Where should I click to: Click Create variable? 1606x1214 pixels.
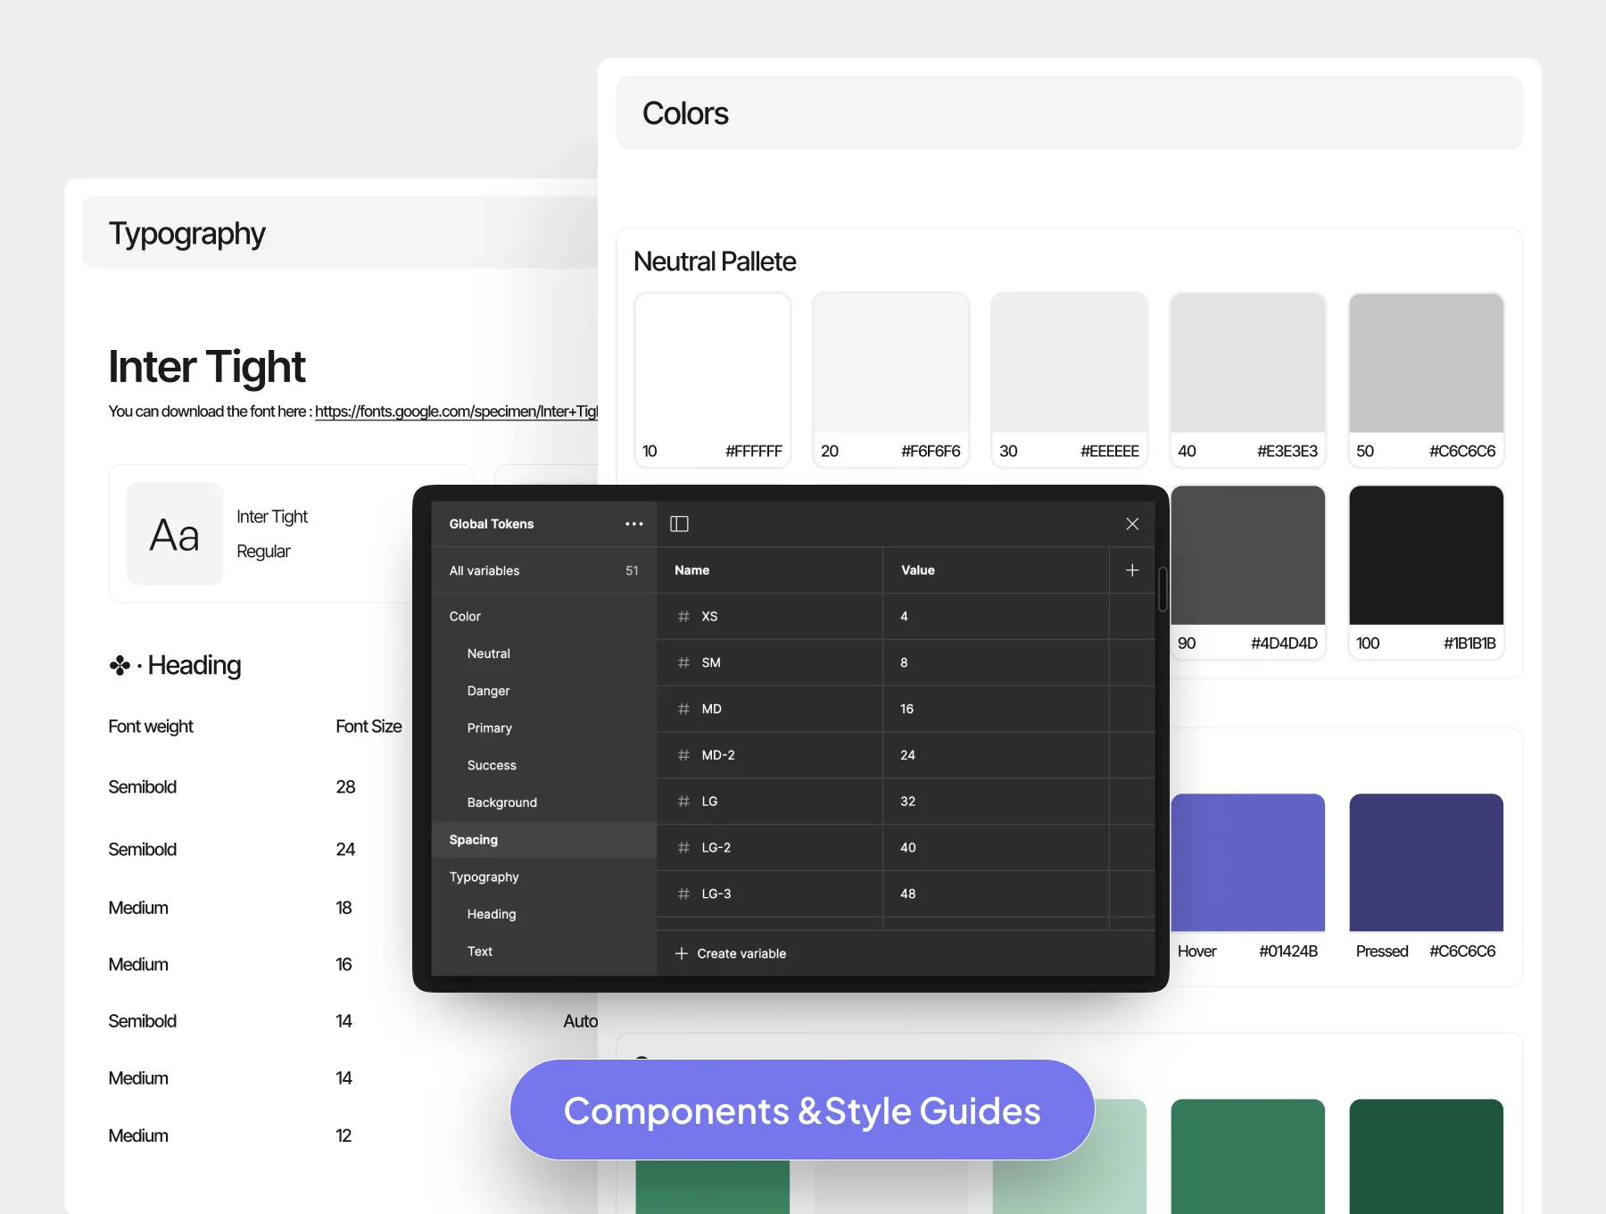tap(731, 953)
